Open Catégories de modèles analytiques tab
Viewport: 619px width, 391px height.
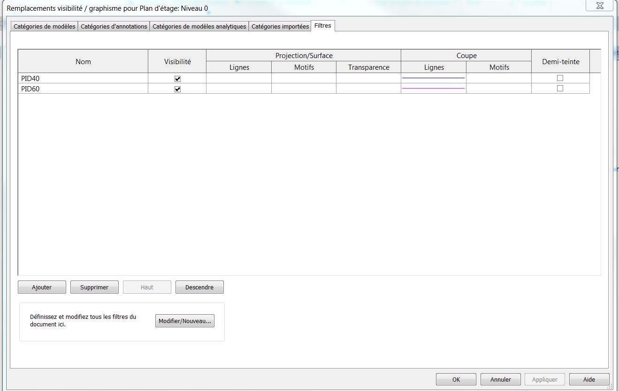[199, 27]
